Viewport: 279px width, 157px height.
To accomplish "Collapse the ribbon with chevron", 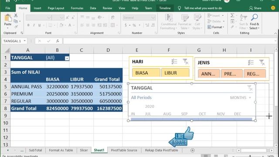I will click(x=275, y=33).
